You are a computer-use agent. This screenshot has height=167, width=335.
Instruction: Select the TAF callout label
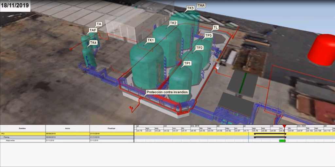click(x=93, y=30)
